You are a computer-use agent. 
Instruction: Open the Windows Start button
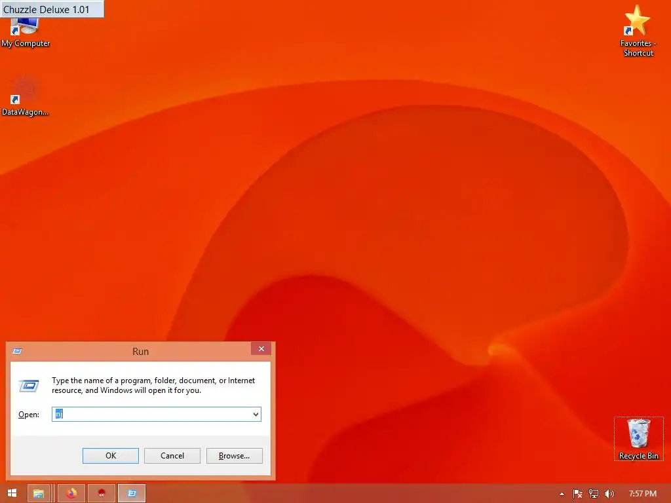(12, 493)
